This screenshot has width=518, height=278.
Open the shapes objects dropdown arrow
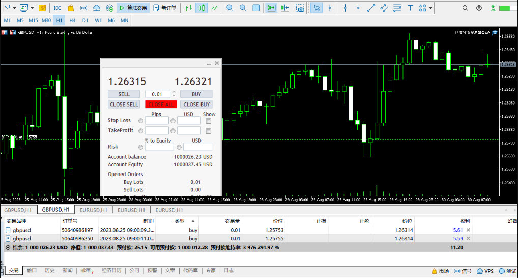tap(431, 8)
